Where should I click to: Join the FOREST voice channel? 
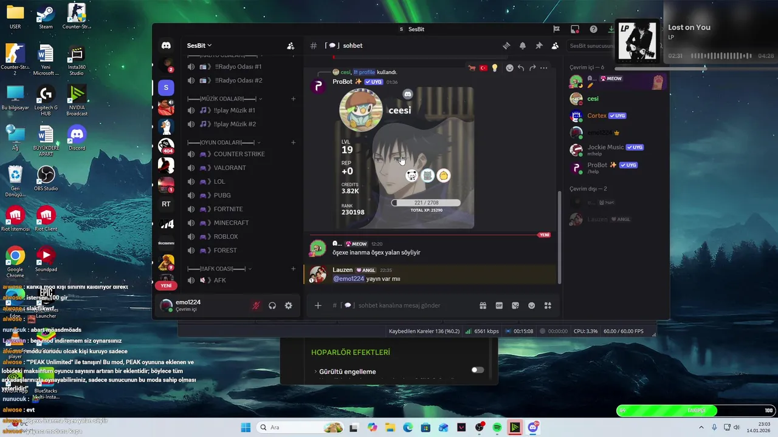(x=240, y=250)
